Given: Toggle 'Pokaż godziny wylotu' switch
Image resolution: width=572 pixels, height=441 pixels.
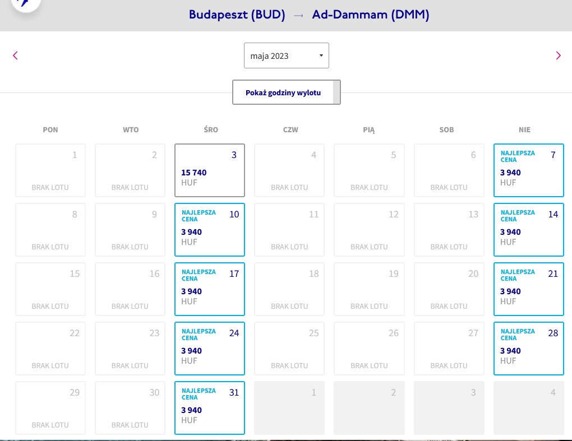Looking at the screenshot, I should (x=287, y=92).
